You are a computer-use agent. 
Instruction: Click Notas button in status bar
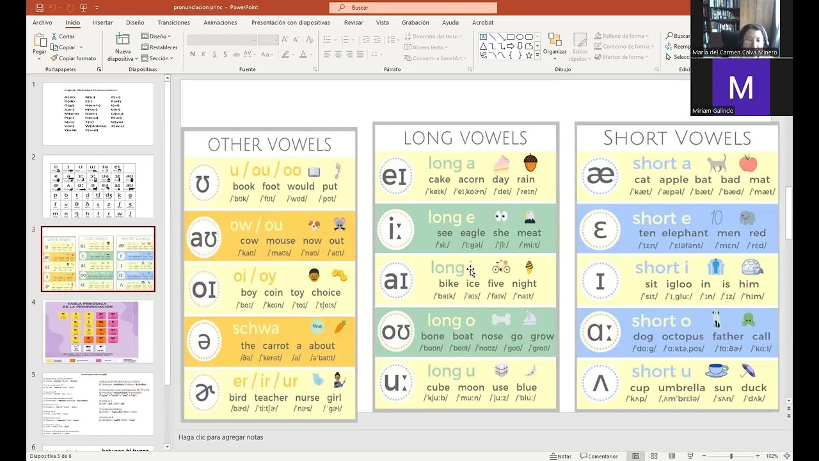pyautogui.click(x=561, y=456)
